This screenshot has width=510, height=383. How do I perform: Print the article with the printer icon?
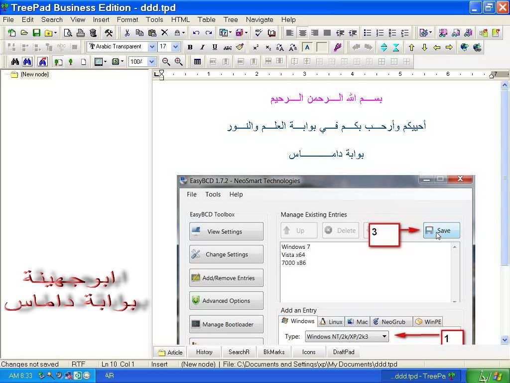pyautogui.click(x=81, y=32)
